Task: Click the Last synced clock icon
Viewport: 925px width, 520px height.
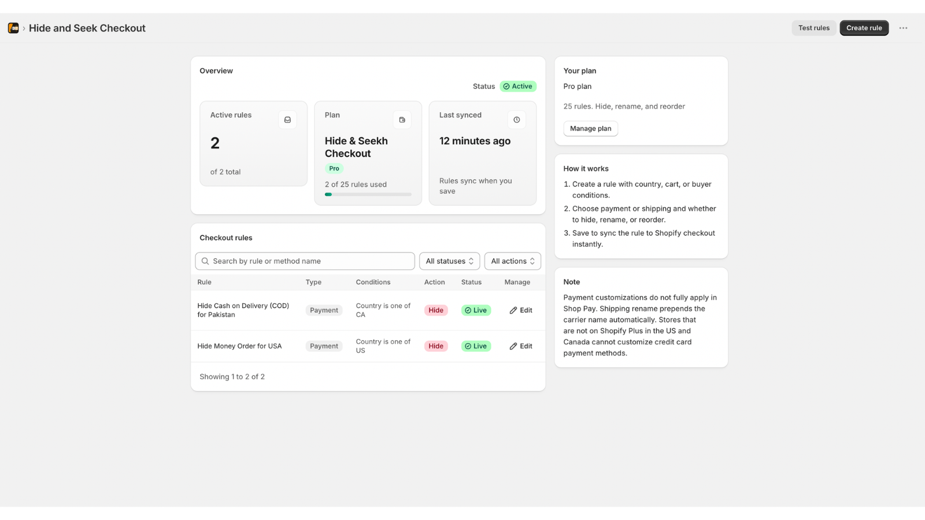Action: click(516, 120)
